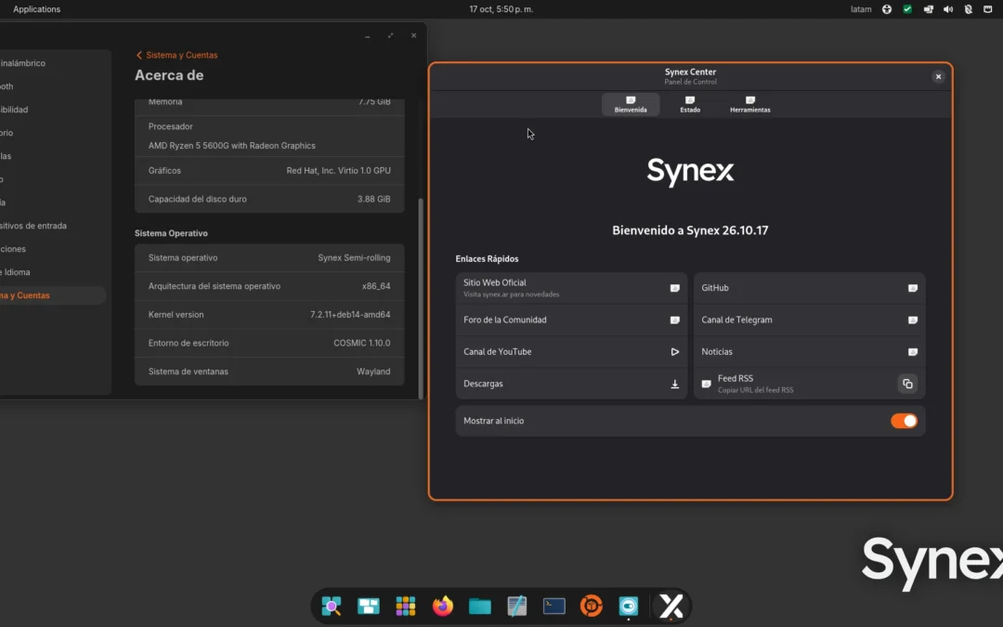Open the Sitio Web Oficial link

click(571, 288)
